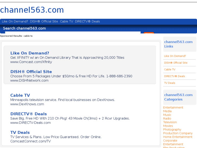Open 'TV Deals' result heading
This screenshot has width=197, height=148.
pyautogui.click(x=20, y=133)
